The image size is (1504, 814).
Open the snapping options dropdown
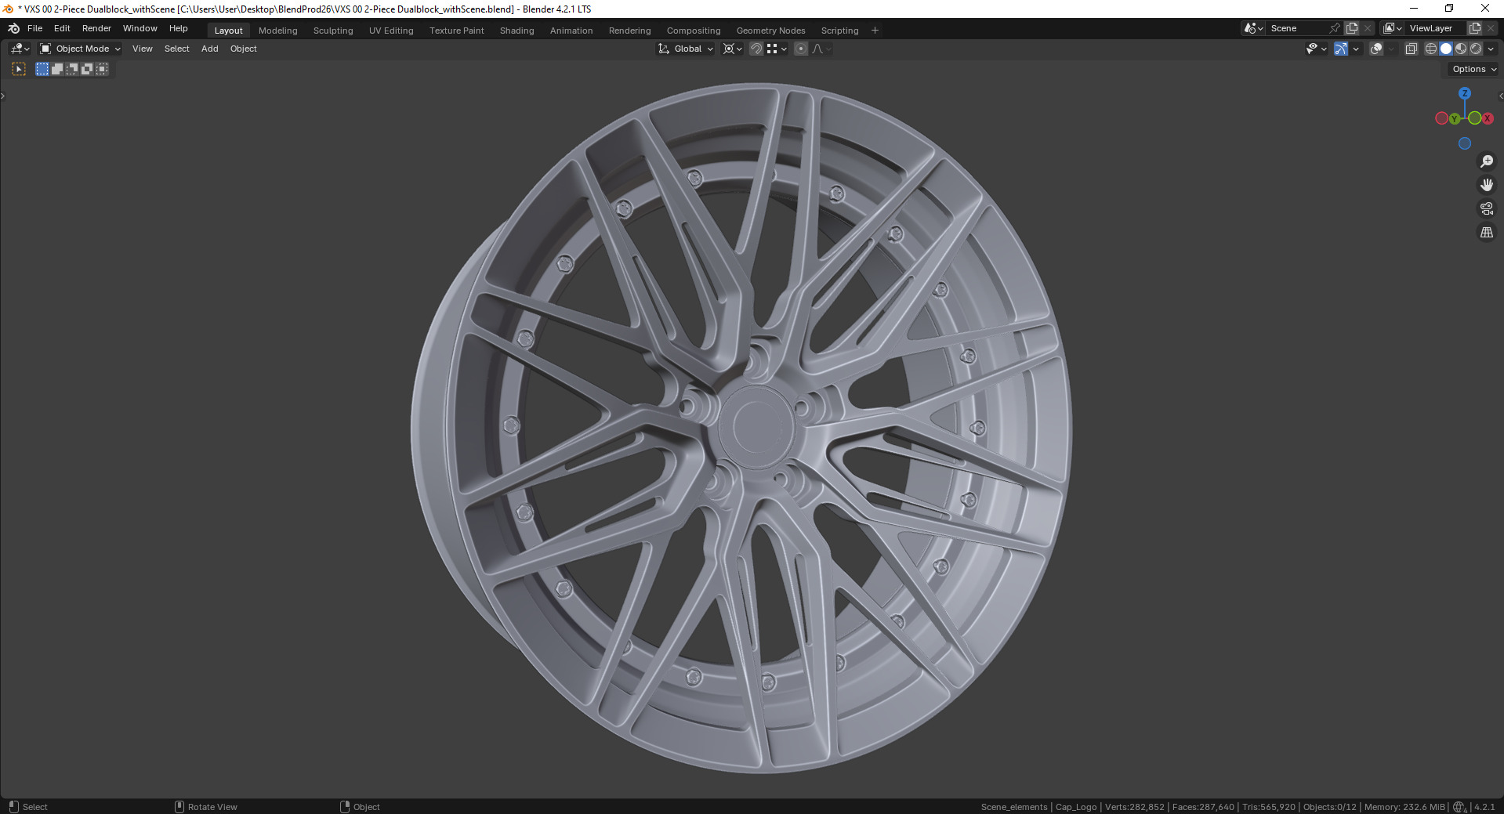pyautogui.click(x=777, y=49)
